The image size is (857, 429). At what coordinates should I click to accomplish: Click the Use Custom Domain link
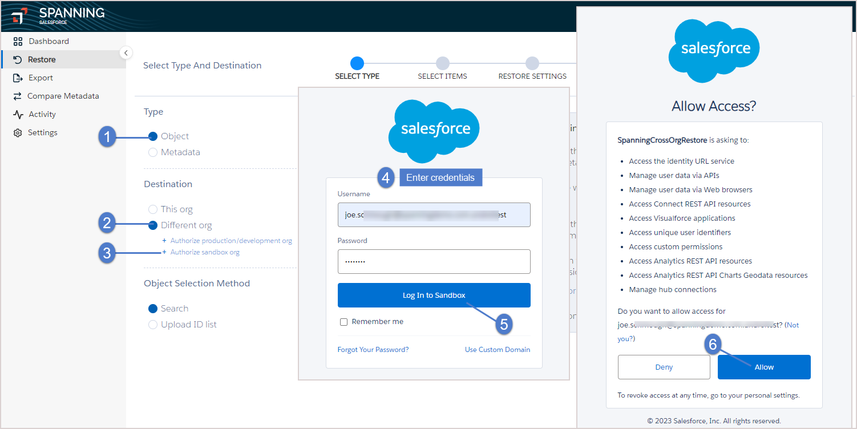point(498,350)
